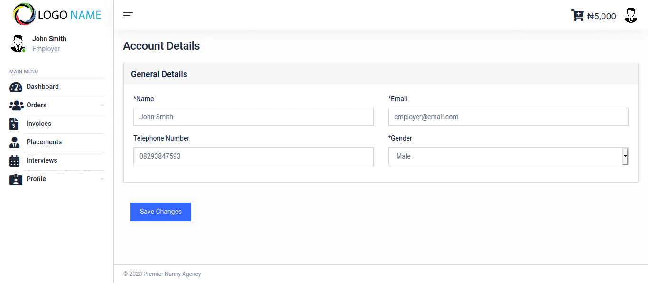This screenshot has width=648, height=283.
Task: Click the hamburger menu toggle icon
Action: (x=128, y=15)
